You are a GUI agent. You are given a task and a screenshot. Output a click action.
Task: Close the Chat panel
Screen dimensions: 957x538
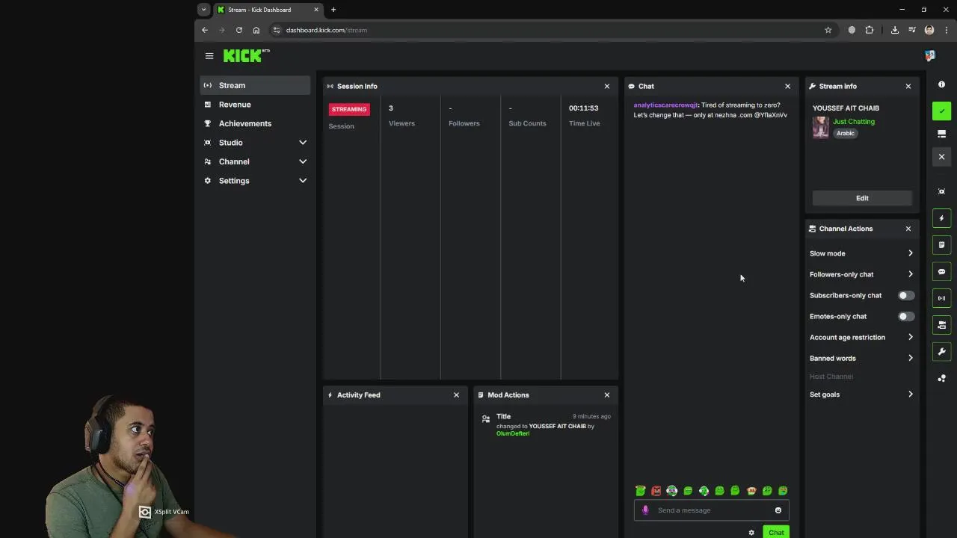pos(787,86)
